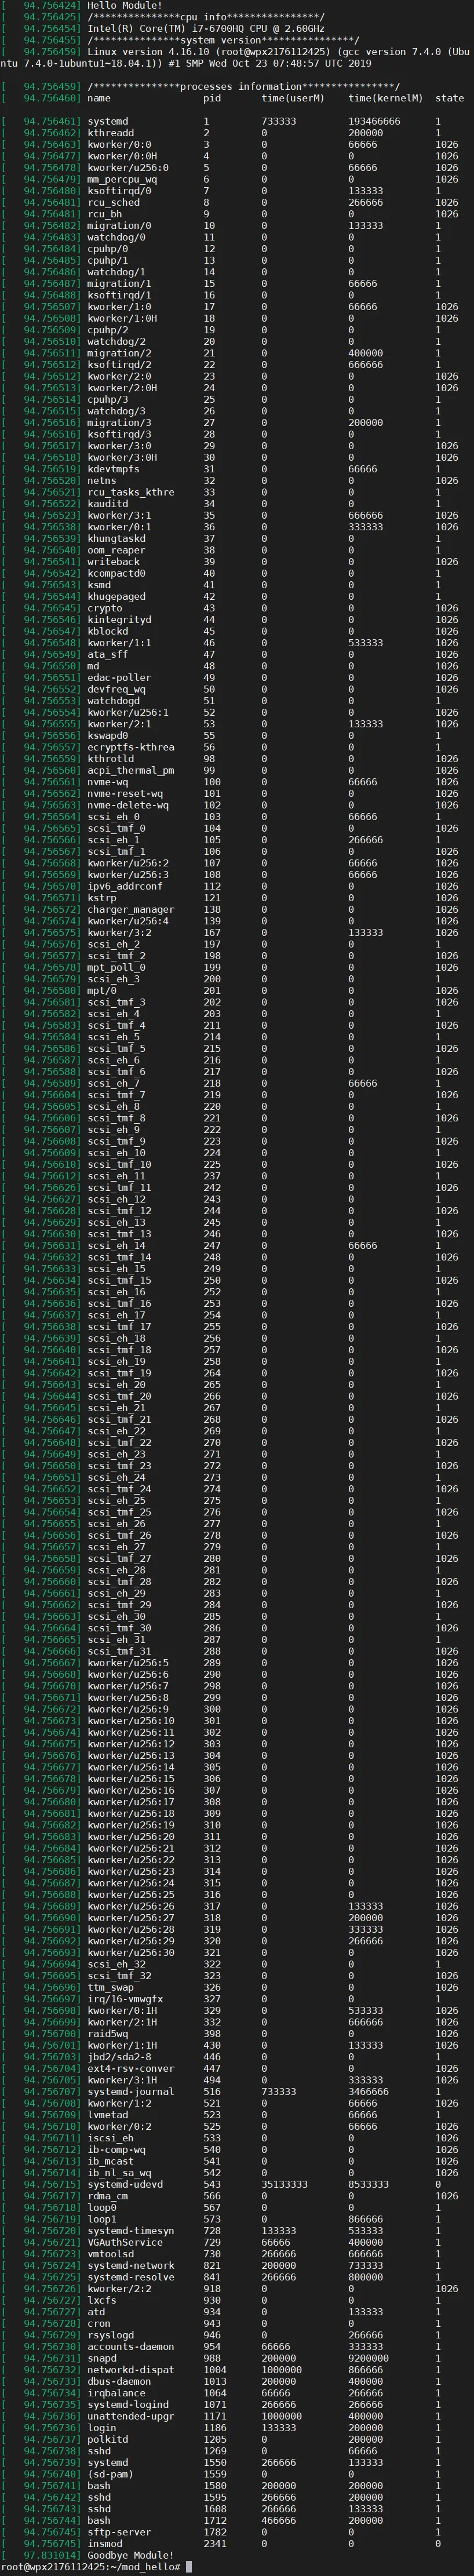474x2576 pixels.
Task: Select the 'iscsi_eh' process name
Action: pos(110,2139)
